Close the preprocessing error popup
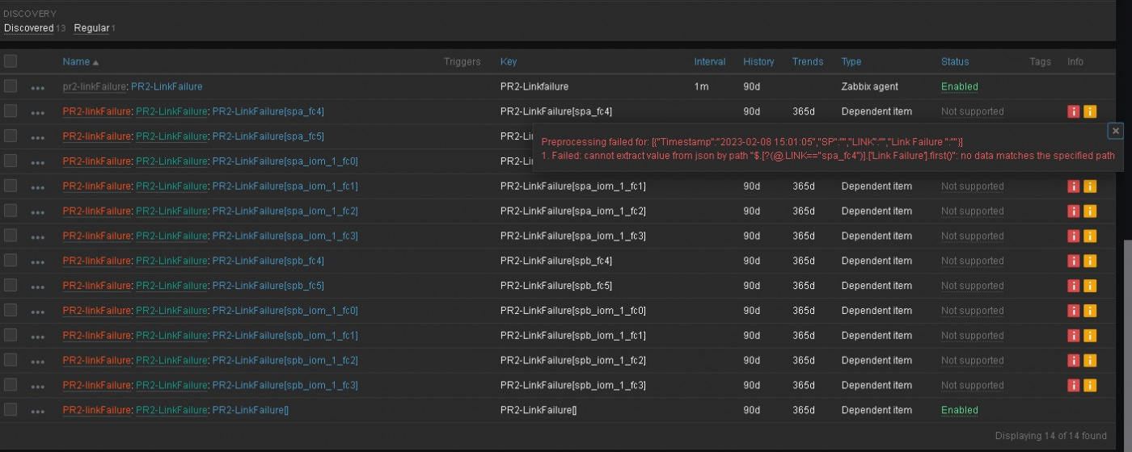The image size is (1132, 452). (1116, 131)
